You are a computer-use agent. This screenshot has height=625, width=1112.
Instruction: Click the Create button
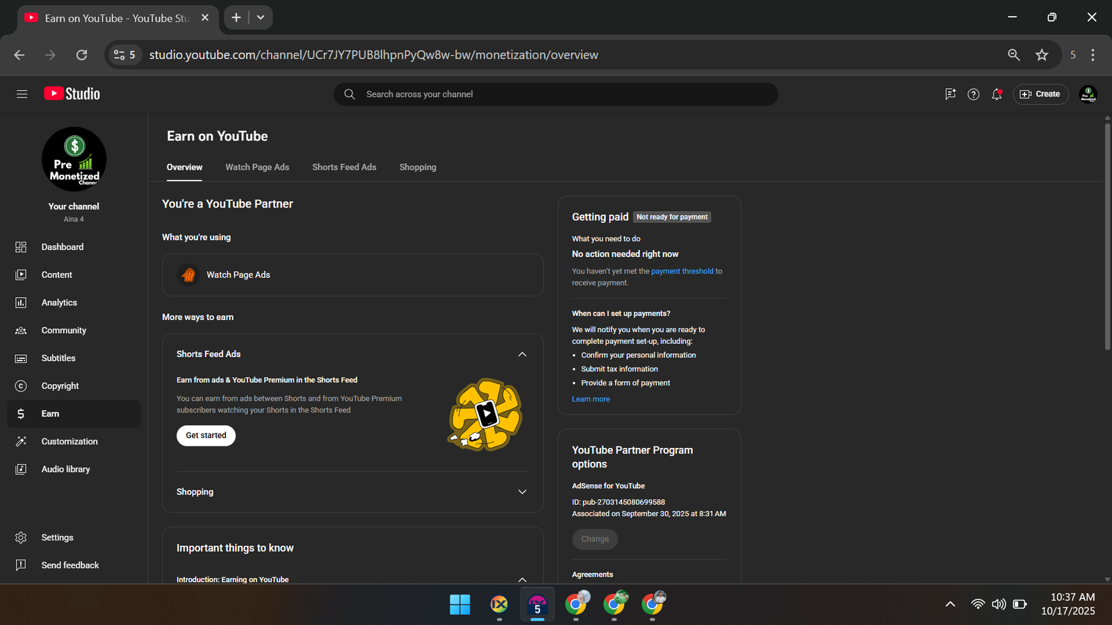(x=1040, y=94)
